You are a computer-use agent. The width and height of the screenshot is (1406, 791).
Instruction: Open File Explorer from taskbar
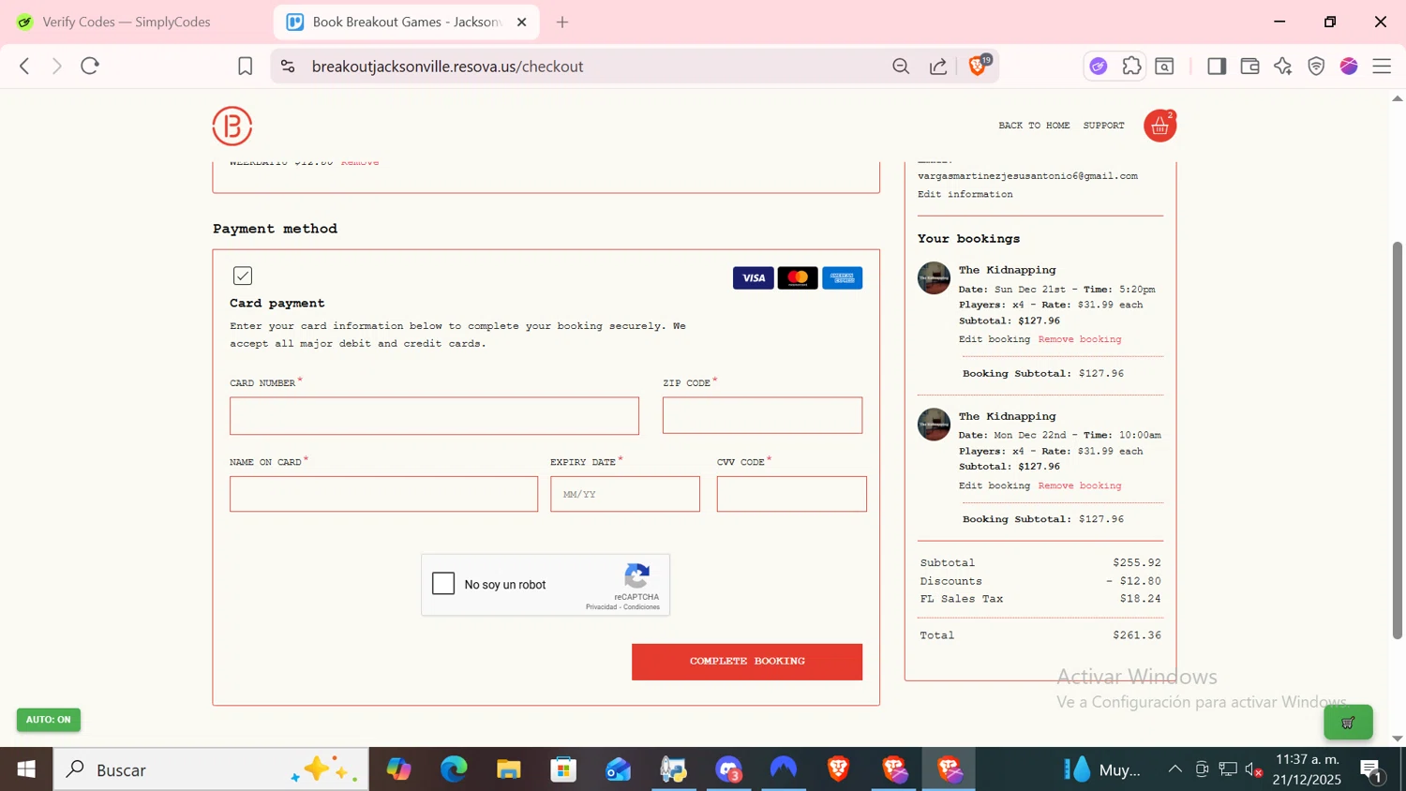pyautogui.click(x=509, y=769)
